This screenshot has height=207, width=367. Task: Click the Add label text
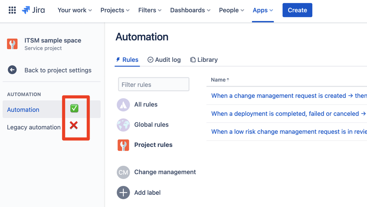tap(147, 193)
